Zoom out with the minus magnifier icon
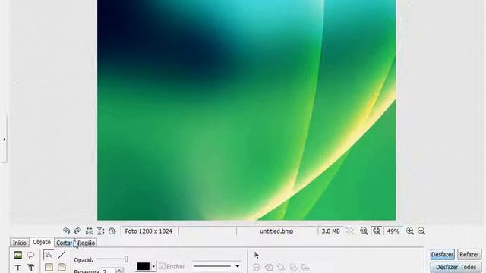This screenshot has height=273, width=486. pyautogui.click(x=421, y=231)
